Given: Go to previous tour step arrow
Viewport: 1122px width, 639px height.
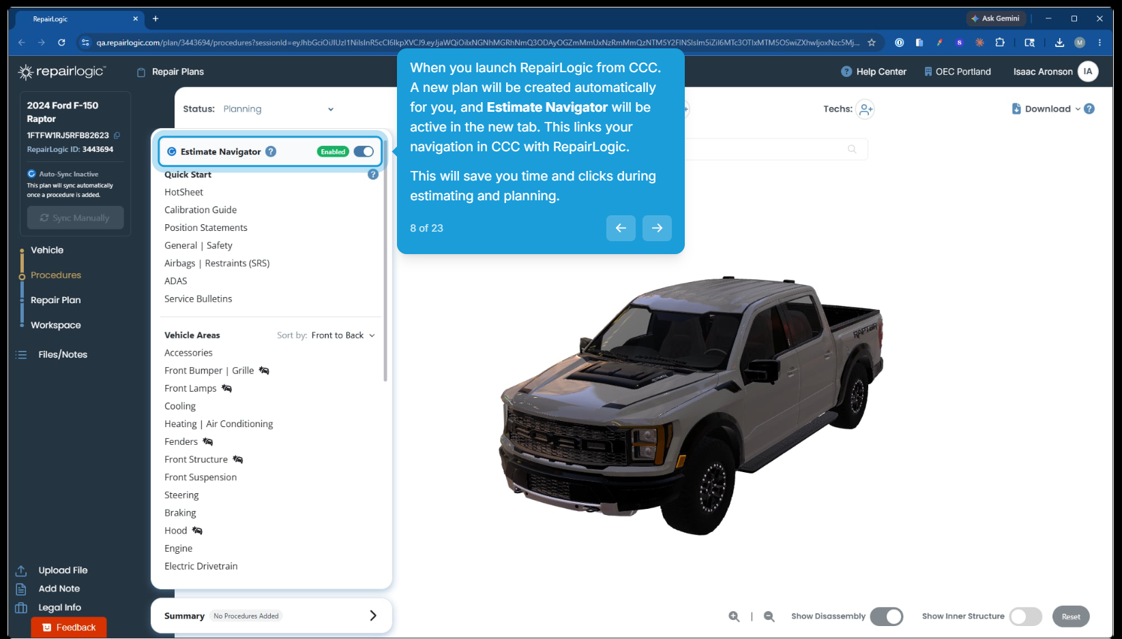Looking at the screenshot, I should [x=621, y=228].
